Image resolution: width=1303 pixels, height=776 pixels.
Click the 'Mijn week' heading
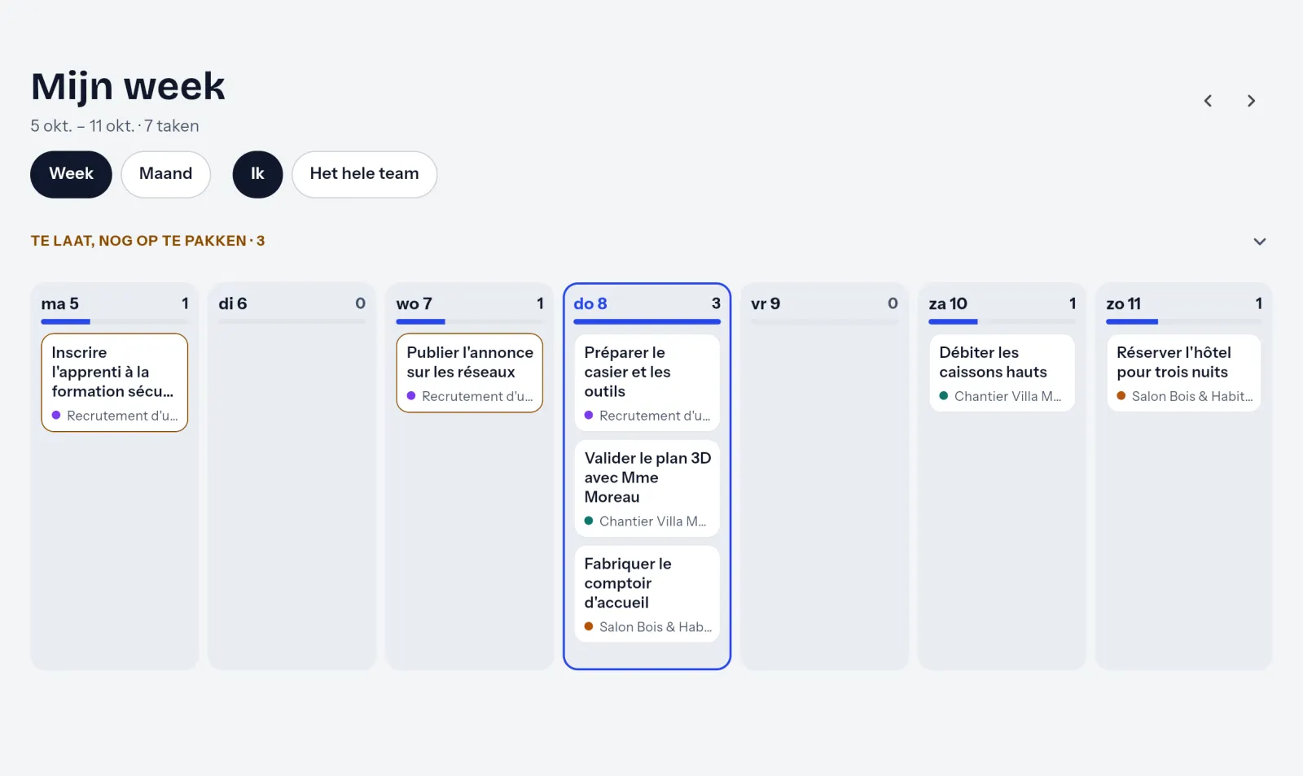pos(128,86)
